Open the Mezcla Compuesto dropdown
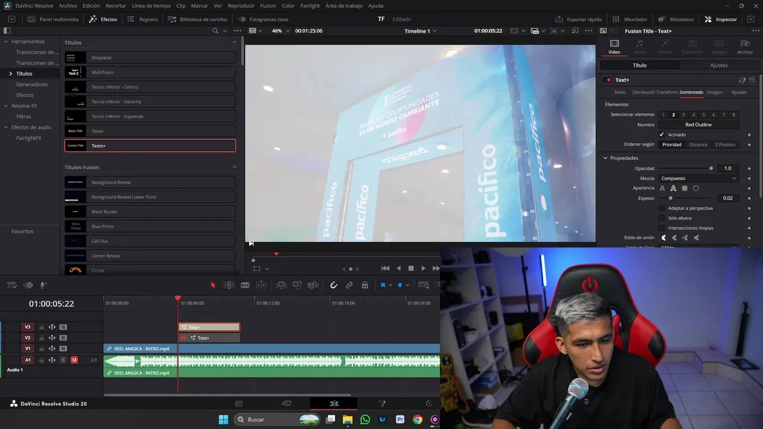 tap(699, 178)
